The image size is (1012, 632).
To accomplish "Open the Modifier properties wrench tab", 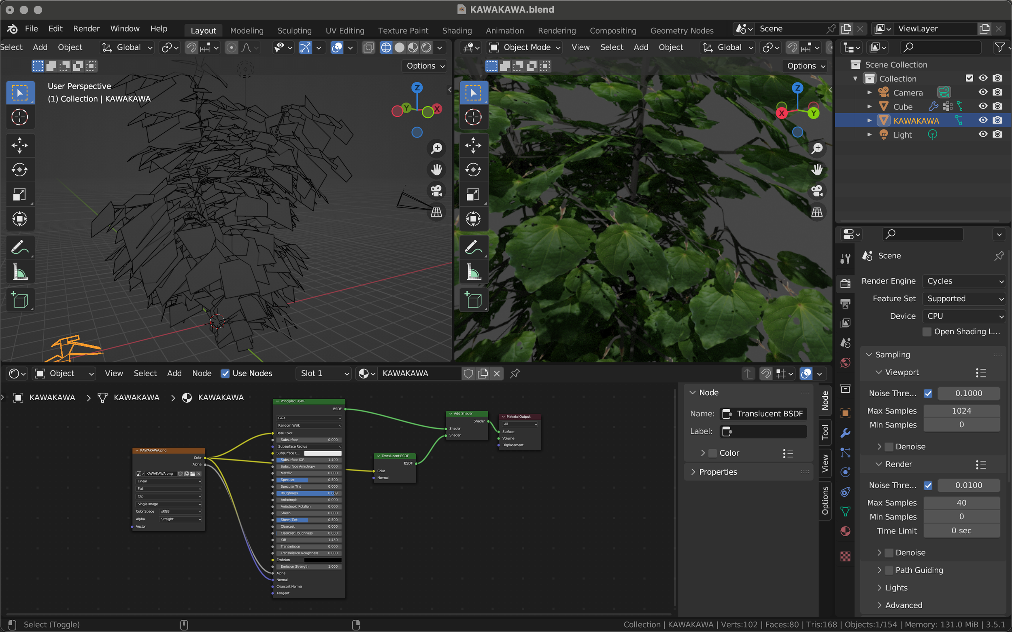I will coord(845,433).
